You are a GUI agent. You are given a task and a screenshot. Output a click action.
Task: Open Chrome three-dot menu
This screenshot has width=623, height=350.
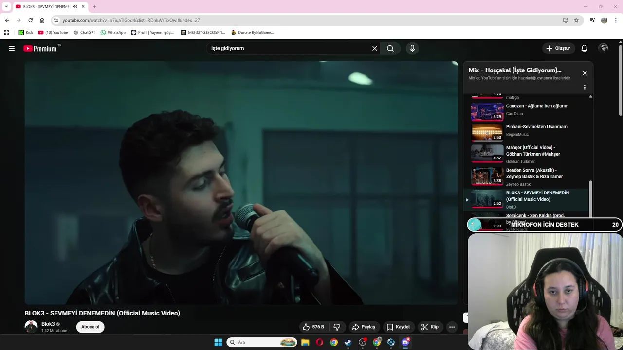(x=616, y=20)
